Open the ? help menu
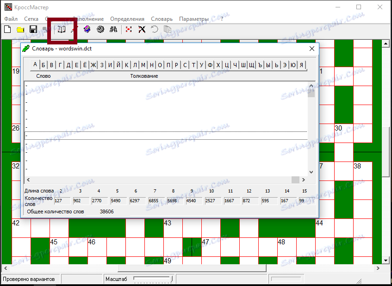 coord(222,19)
